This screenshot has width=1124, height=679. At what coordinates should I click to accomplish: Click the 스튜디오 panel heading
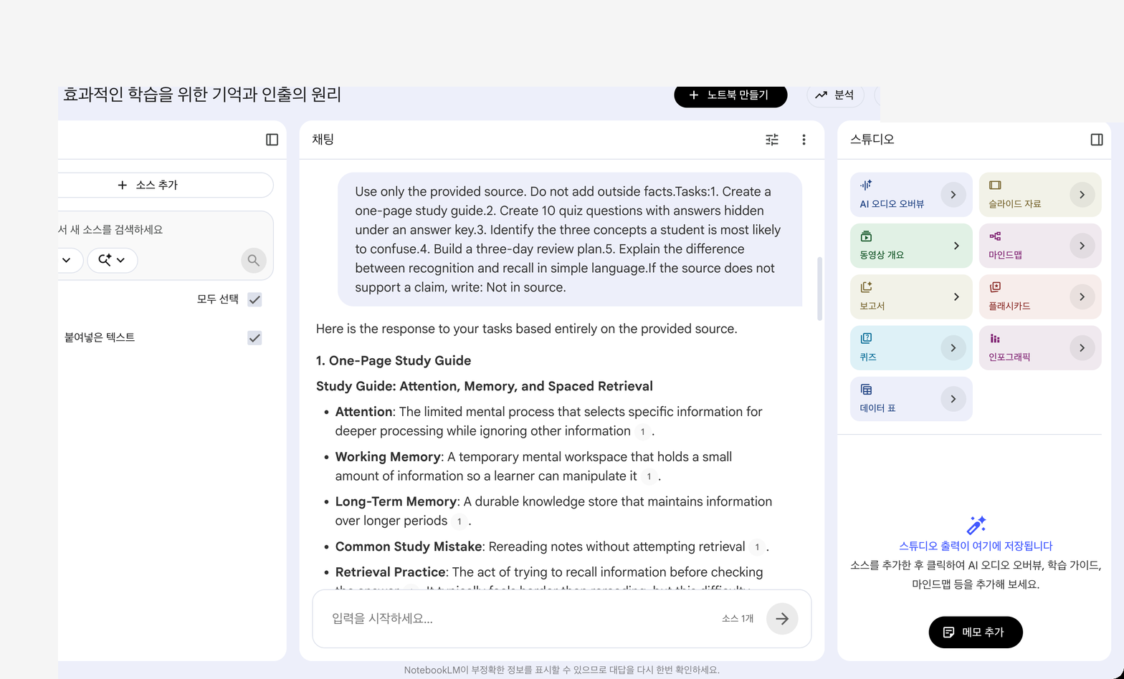pyautogui.click(x=872, y=140)
